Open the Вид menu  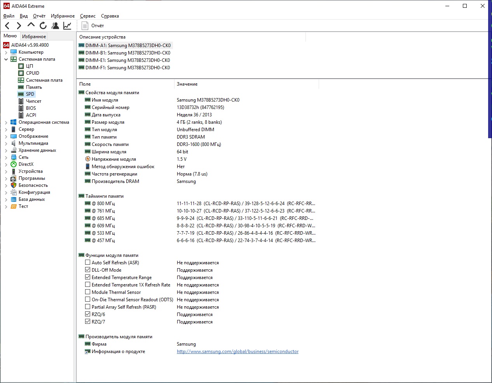coord(24,16)
